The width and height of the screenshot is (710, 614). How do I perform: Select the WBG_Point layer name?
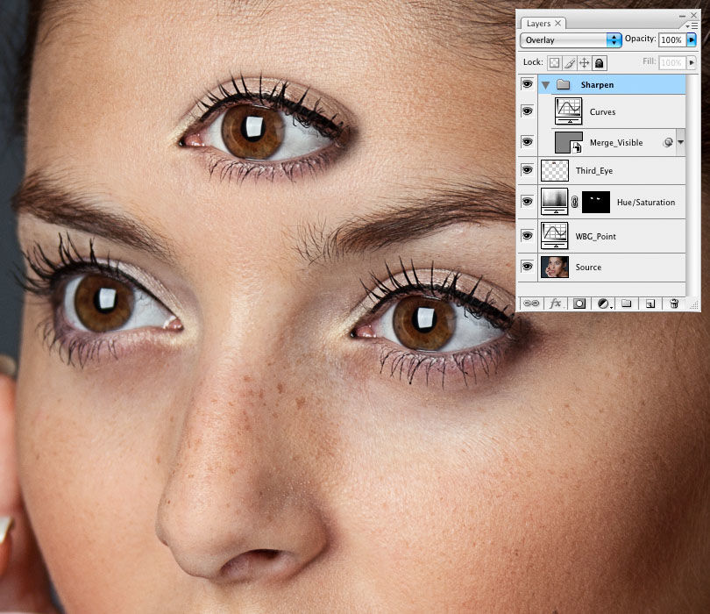point(595,237)
